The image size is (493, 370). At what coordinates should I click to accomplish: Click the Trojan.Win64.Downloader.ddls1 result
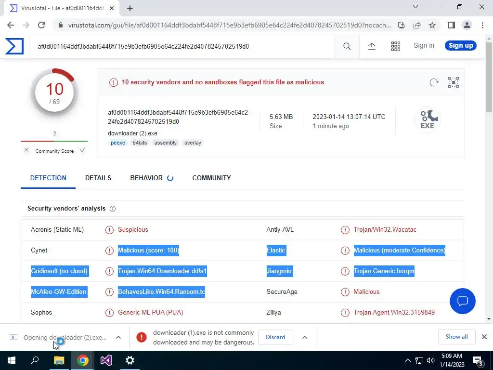pyautogui.click(x=162, y=271)
